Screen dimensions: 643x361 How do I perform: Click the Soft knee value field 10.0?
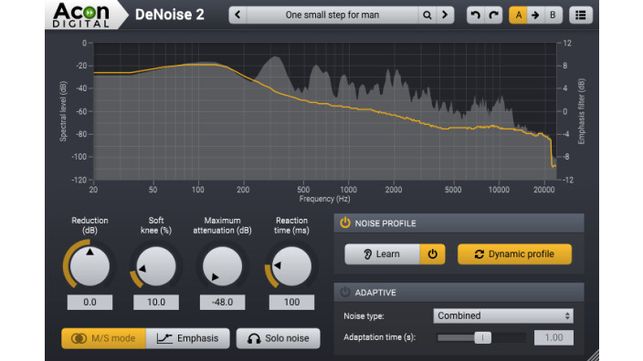point(156,302)
